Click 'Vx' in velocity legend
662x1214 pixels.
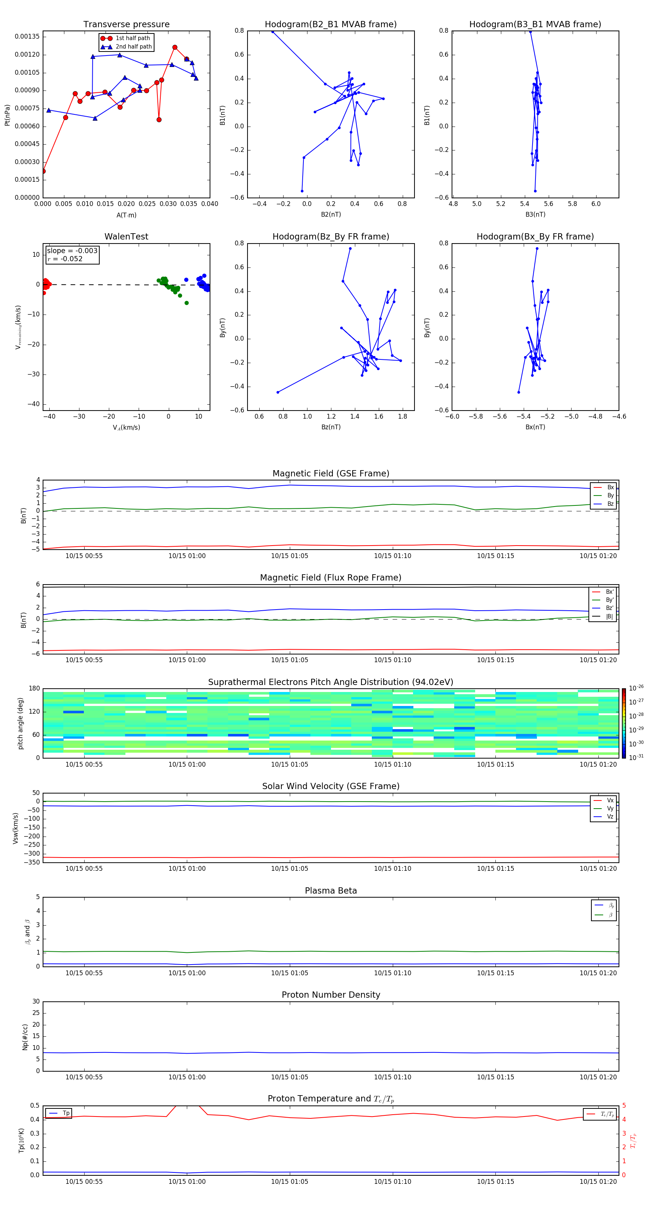604,800
